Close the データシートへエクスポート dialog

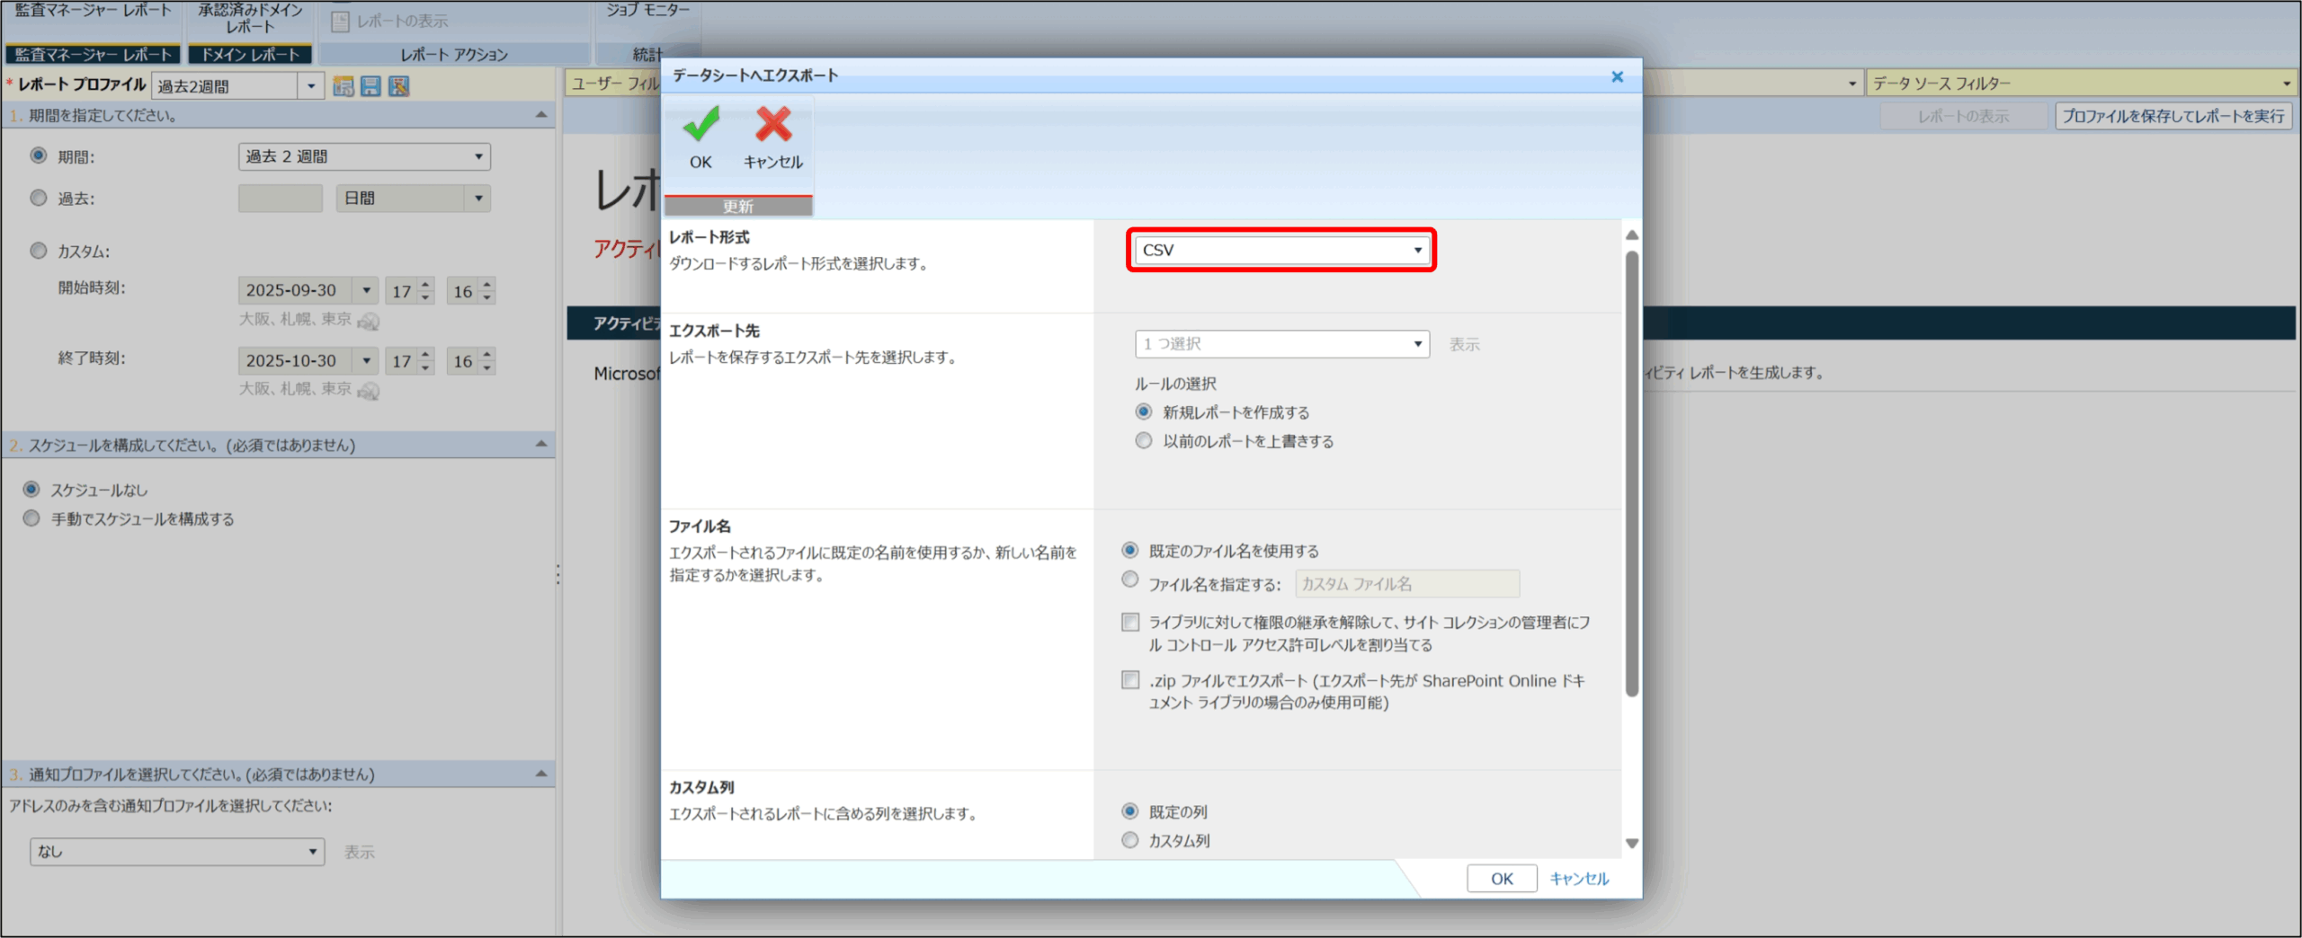pyautogui.click(x=1617, y=77)
